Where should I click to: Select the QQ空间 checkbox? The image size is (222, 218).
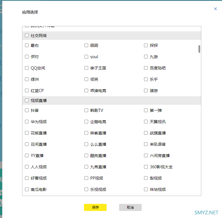27,68
